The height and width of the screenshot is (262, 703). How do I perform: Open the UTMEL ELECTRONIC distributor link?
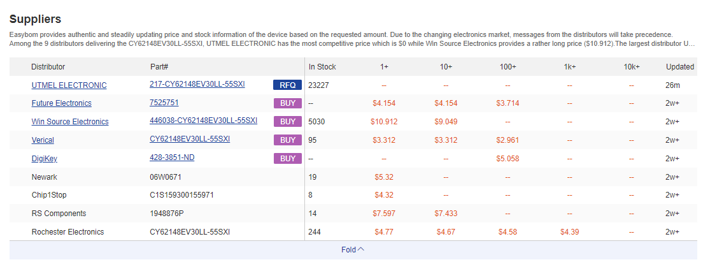tap(69, 85)
